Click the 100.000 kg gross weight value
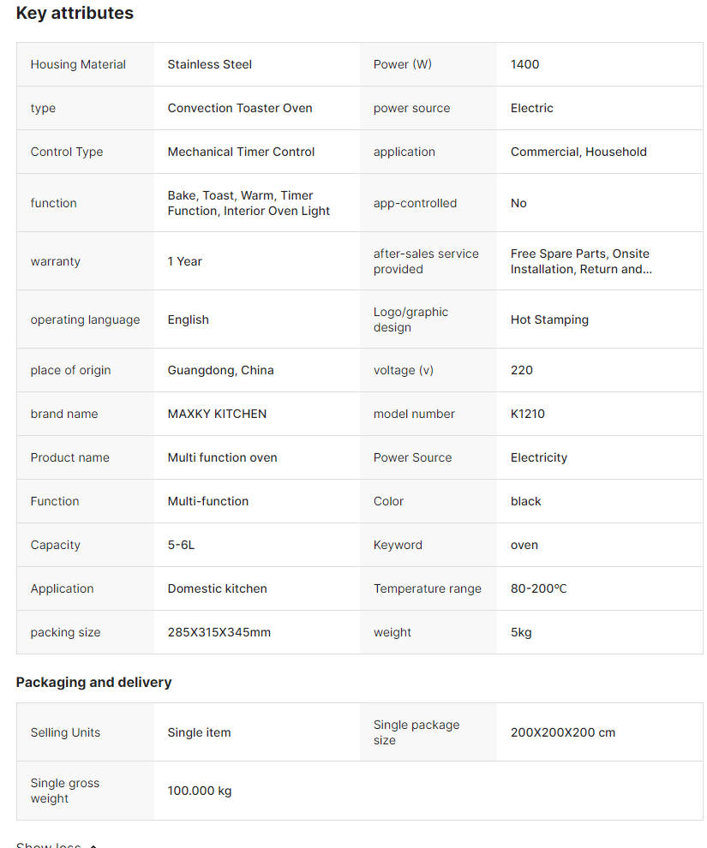The width and height of the screenshot is (707, 848). pyautogui.click(x=199, y=791)
